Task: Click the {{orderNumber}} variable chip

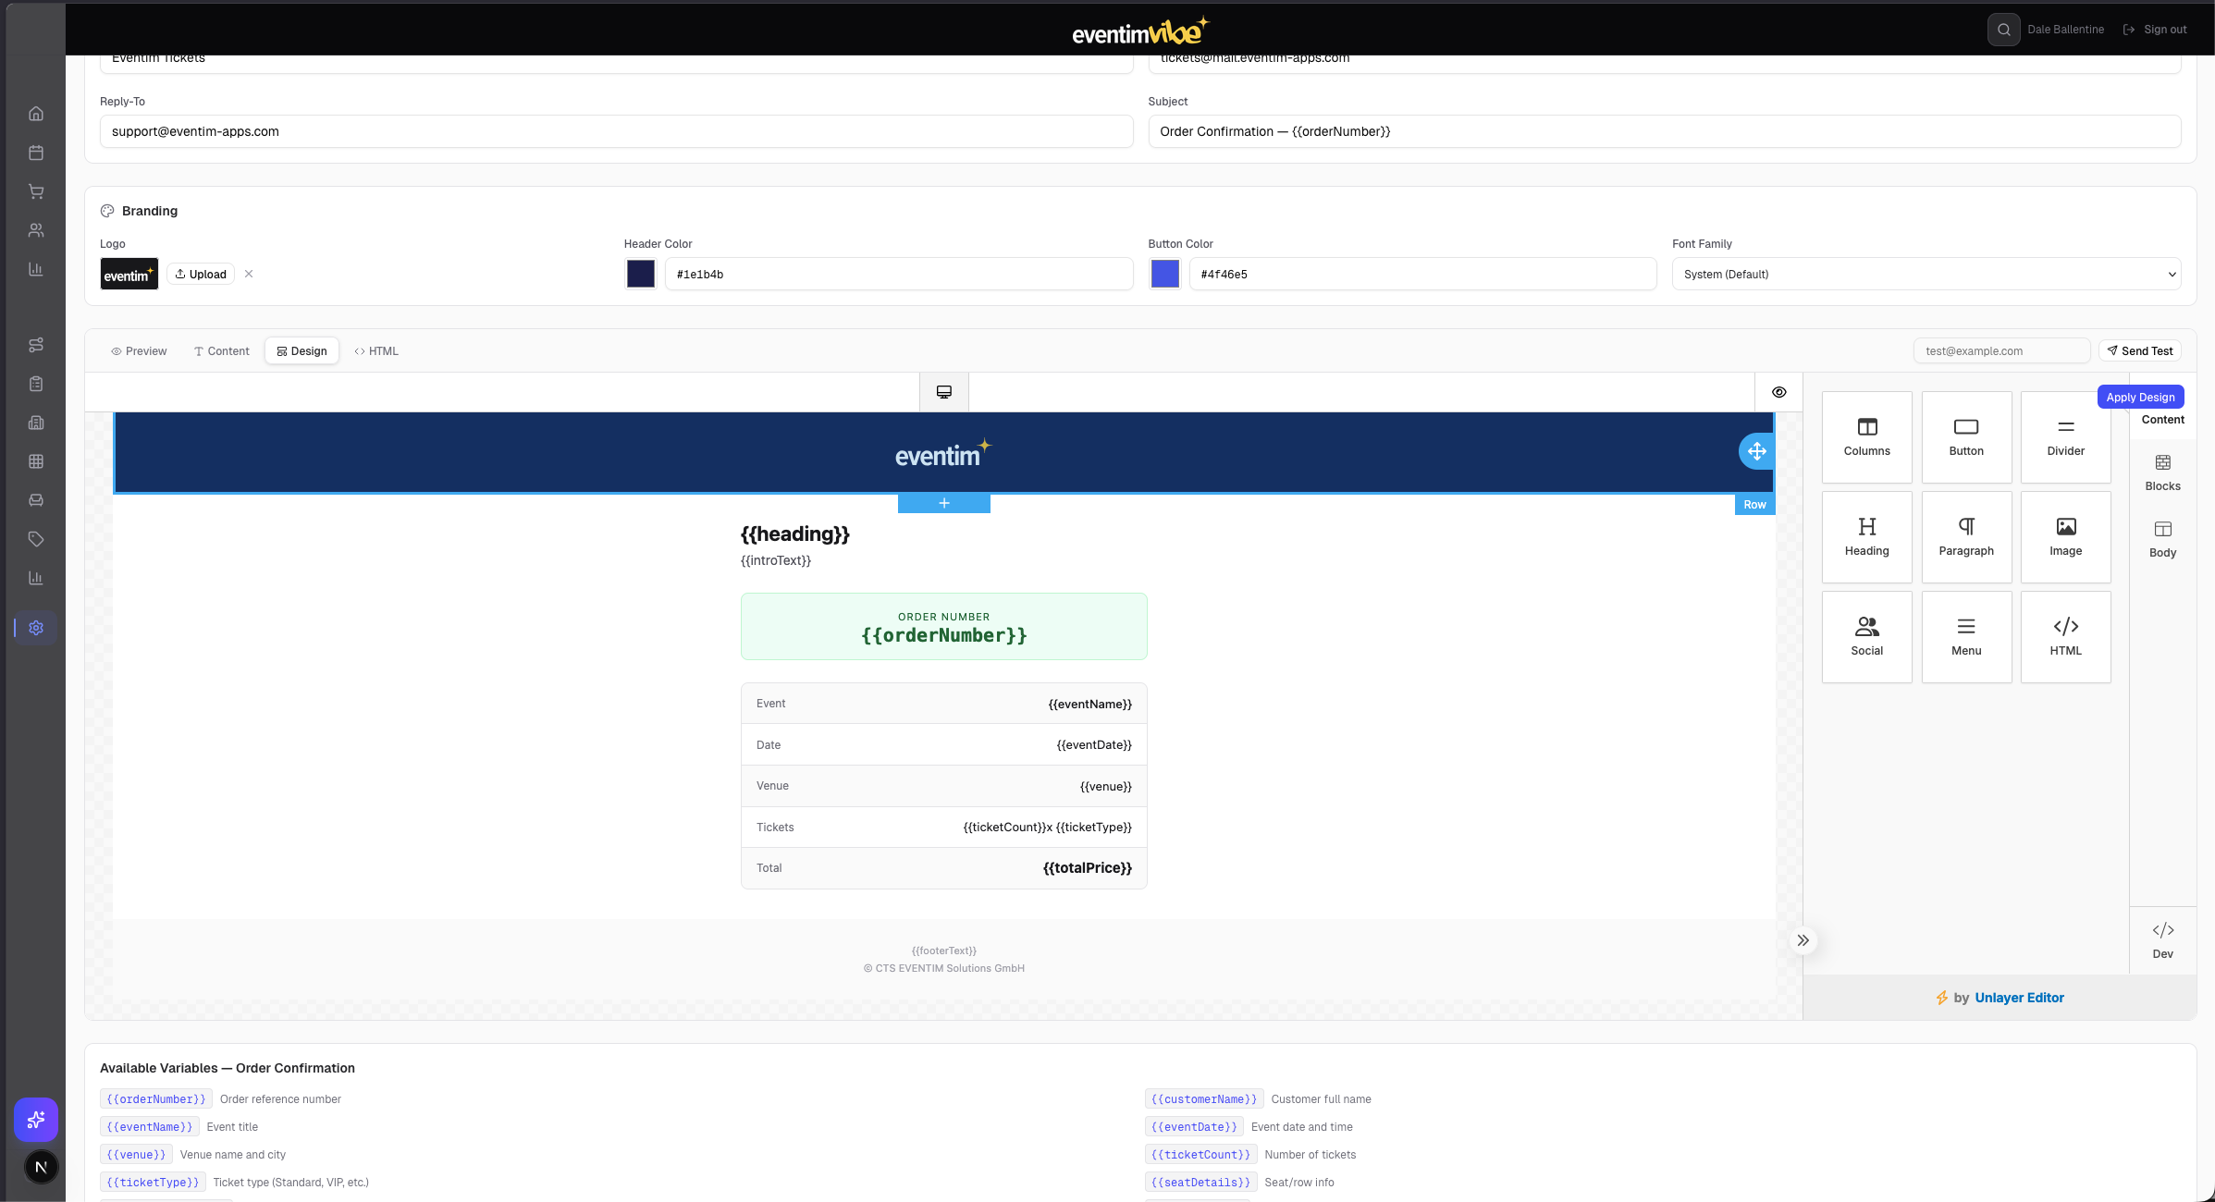Action: coord(156,1099)
